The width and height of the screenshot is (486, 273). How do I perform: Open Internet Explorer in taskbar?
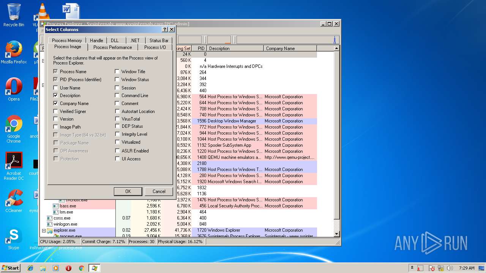point(30,268)
